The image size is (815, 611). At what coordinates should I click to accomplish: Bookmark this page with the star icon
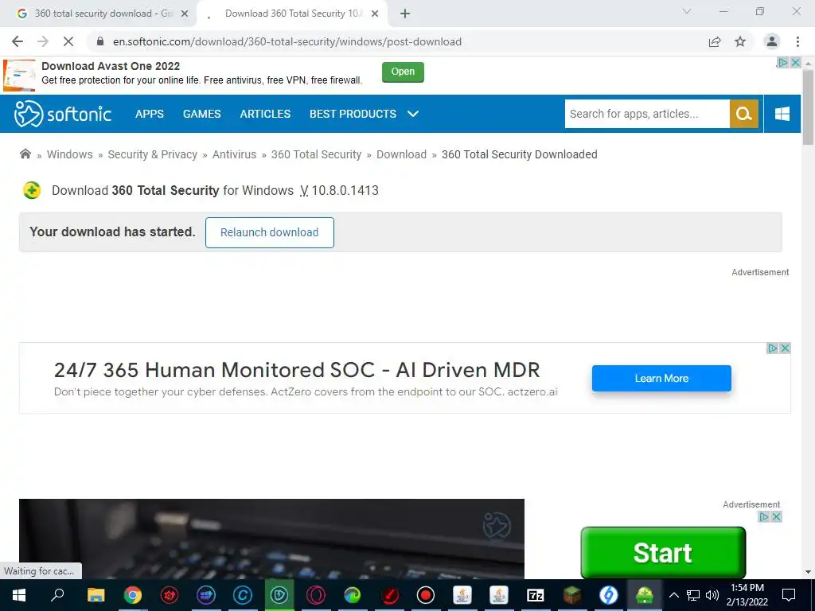(x=740, y=41)
